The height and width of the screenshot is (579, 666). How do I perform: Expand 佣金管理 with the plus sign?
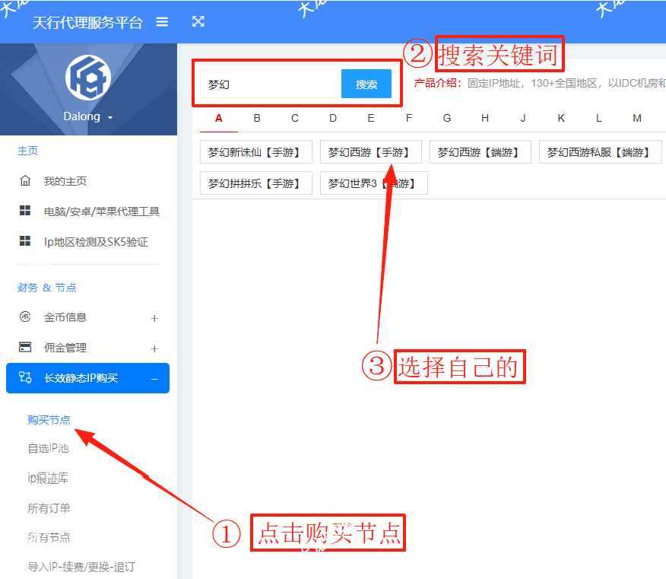(154, 348)
